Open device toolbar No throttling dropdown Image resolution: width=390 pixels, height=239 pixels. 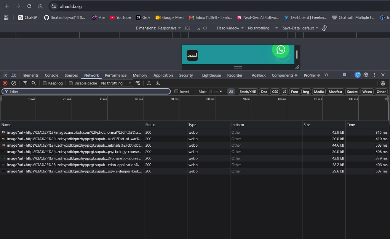[263, 28]
